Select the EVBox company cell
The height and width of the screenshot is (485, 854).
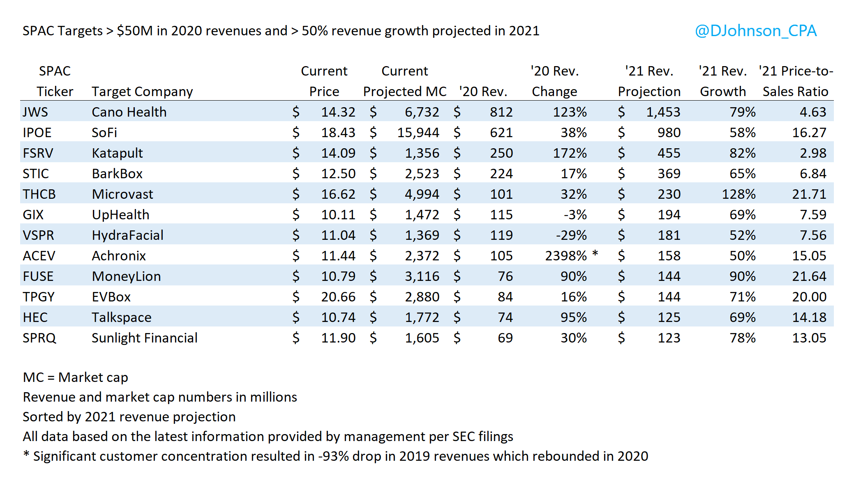(111, 297)
